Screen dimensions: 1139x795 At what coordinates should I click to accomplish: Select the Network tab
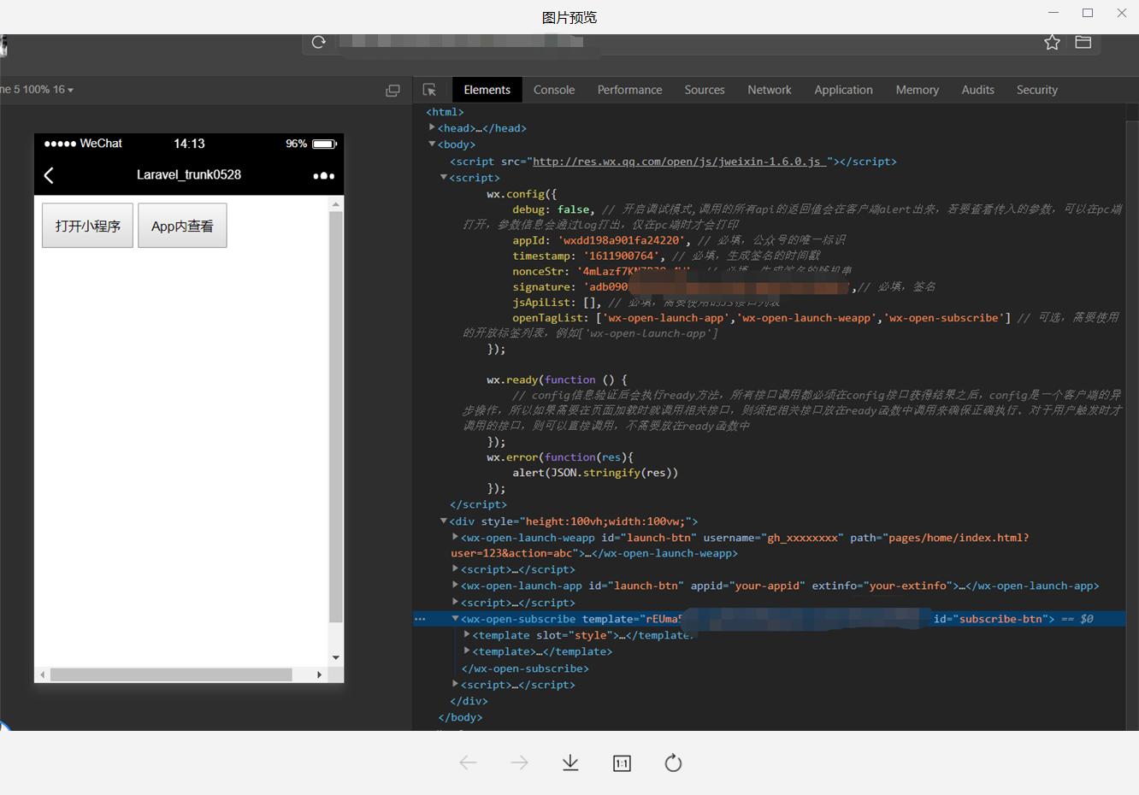tap(770, 90)
